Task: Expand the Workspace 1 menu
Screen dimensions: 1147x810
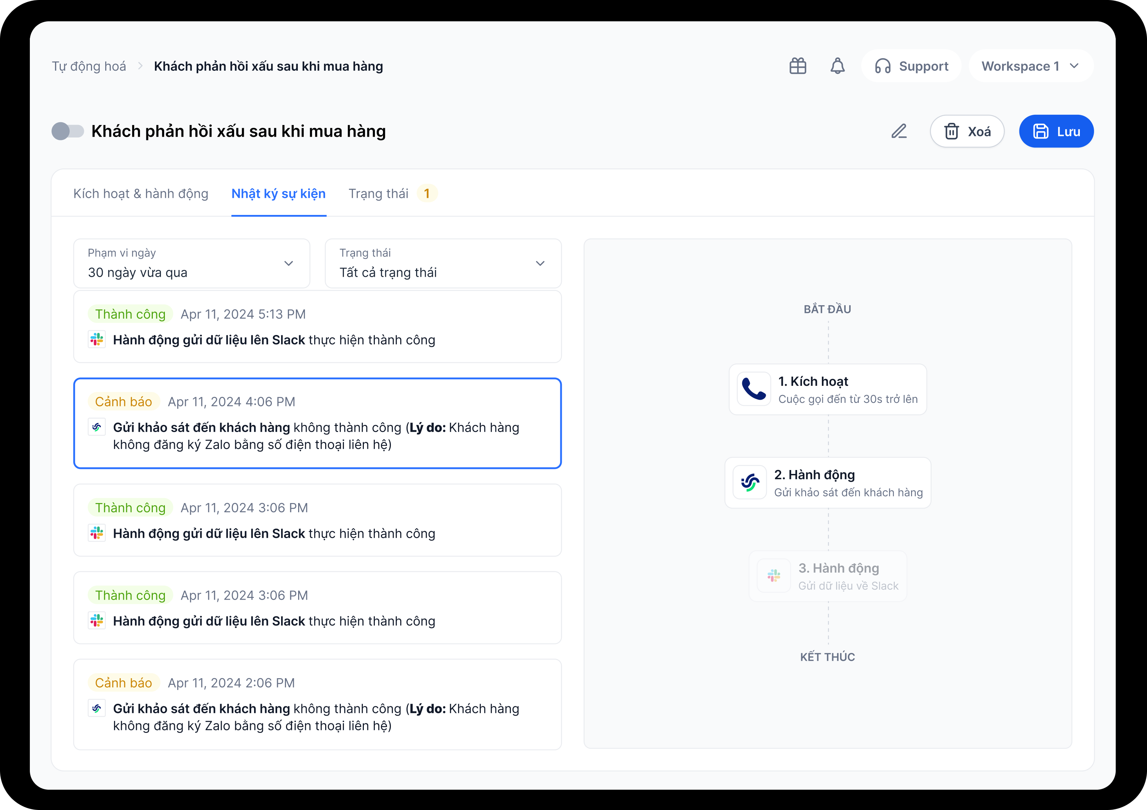Action: [x=1030, y=66]
